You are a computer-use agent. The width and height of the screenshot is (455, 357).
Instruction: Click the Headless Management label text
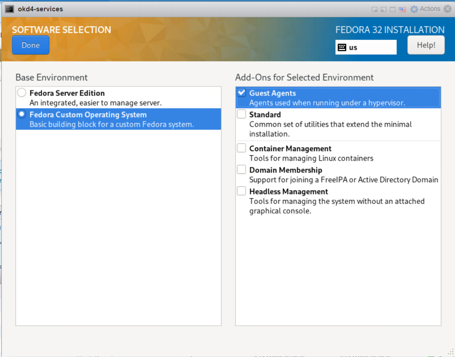(288, 191)
